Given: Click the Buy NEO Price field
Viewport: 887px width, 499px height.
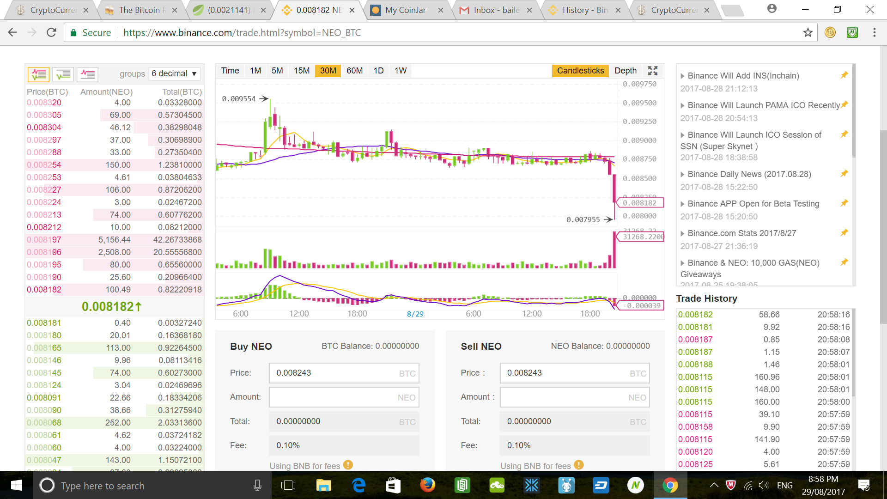Looking at the screenshot, I should [x=344, y=373].
